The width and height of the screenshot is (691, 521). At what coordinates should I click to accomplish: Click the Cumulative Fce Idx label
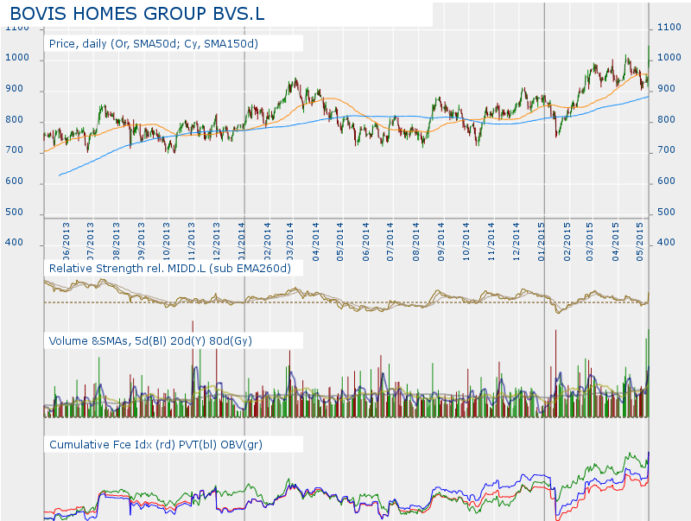click(155, 444)
